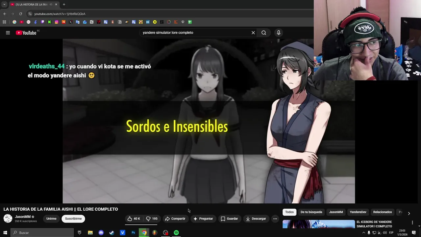Dislike the video showing 195
The image size is (421, 237).
tap(152, 219)
